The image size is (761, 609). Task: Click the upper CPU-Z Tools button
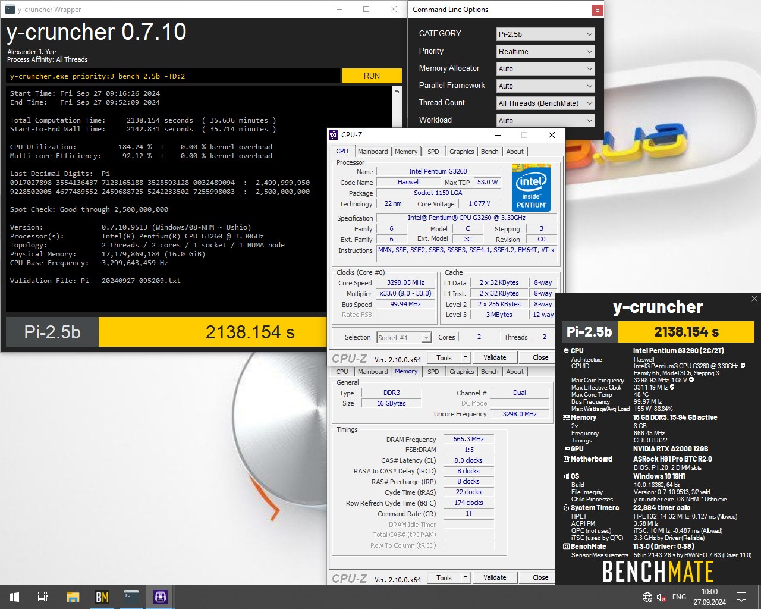(444, 357)
